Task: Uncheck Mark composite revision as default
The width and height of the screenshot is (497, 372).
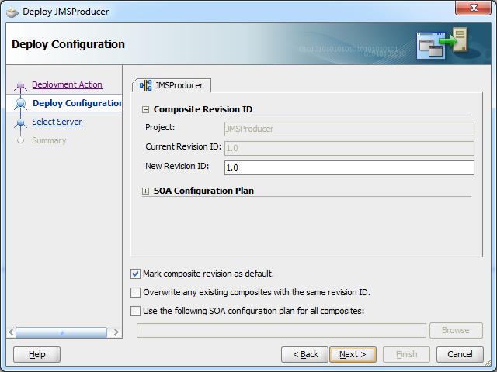Action: [135, 274]
